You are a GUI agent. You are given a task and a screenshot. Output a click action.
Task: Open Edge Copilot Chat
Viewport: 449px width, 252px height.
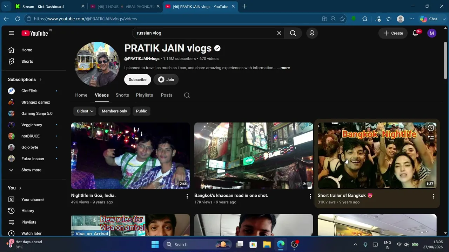(429, 19)
